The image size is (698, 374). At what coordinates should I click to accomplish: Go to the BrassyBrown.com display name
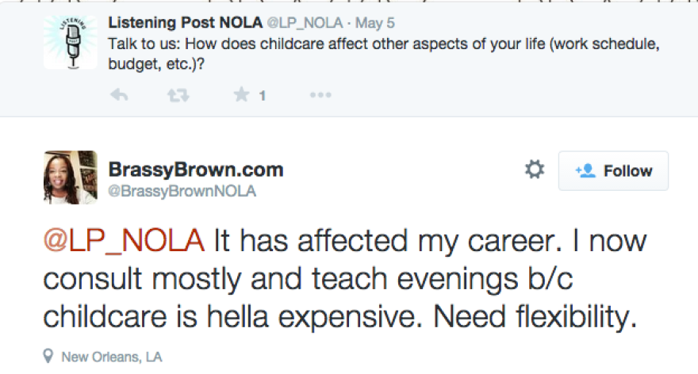click(194, 170)
